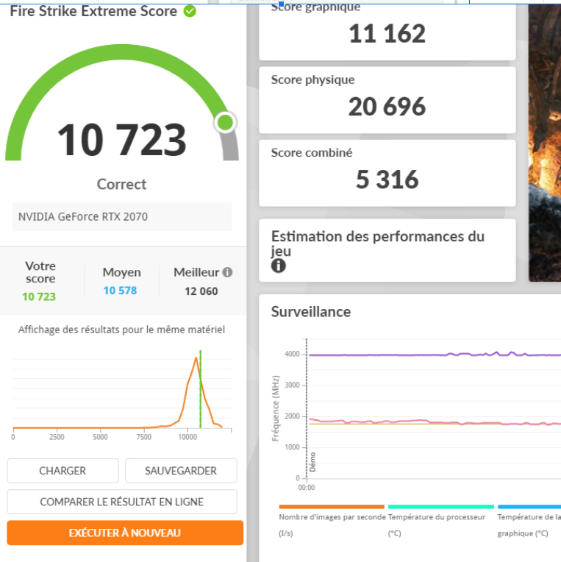The image size is (561, 562).
Task: Click the Démo marker in Surveillance chart
Action: (312, 462)
